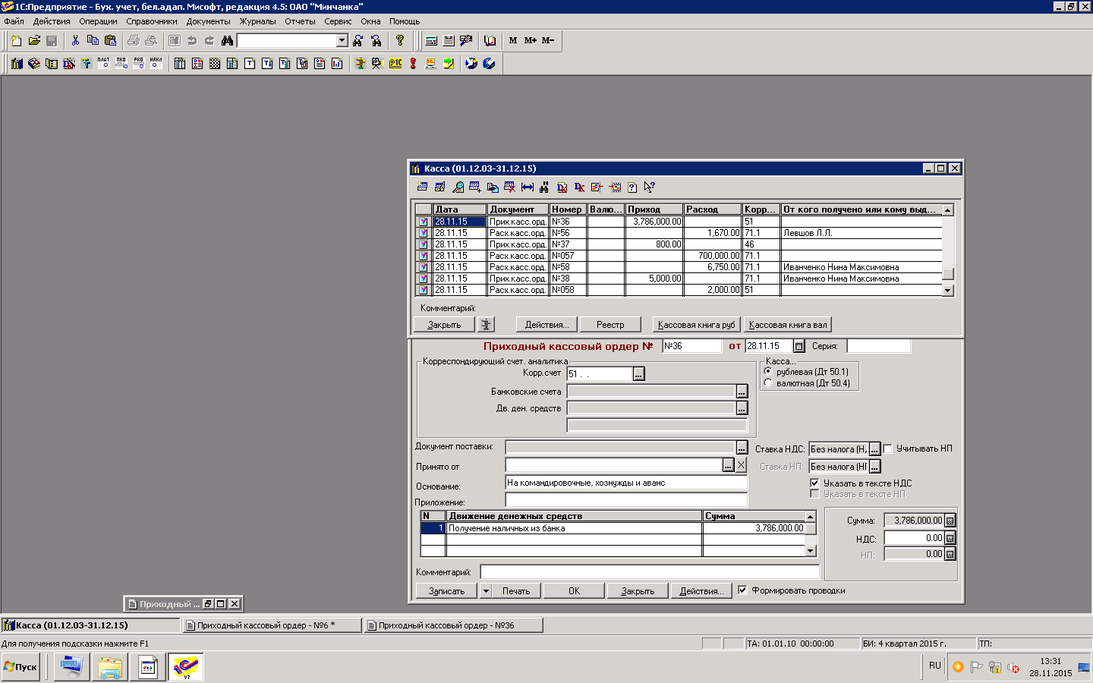
Task: Open Принято от selection ellipsis button
Action: [x=728, y=464]
